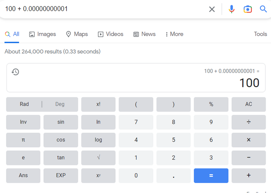Open the News results tab
The height and width of the screenshot is (193, 271).
coord(144,34)
